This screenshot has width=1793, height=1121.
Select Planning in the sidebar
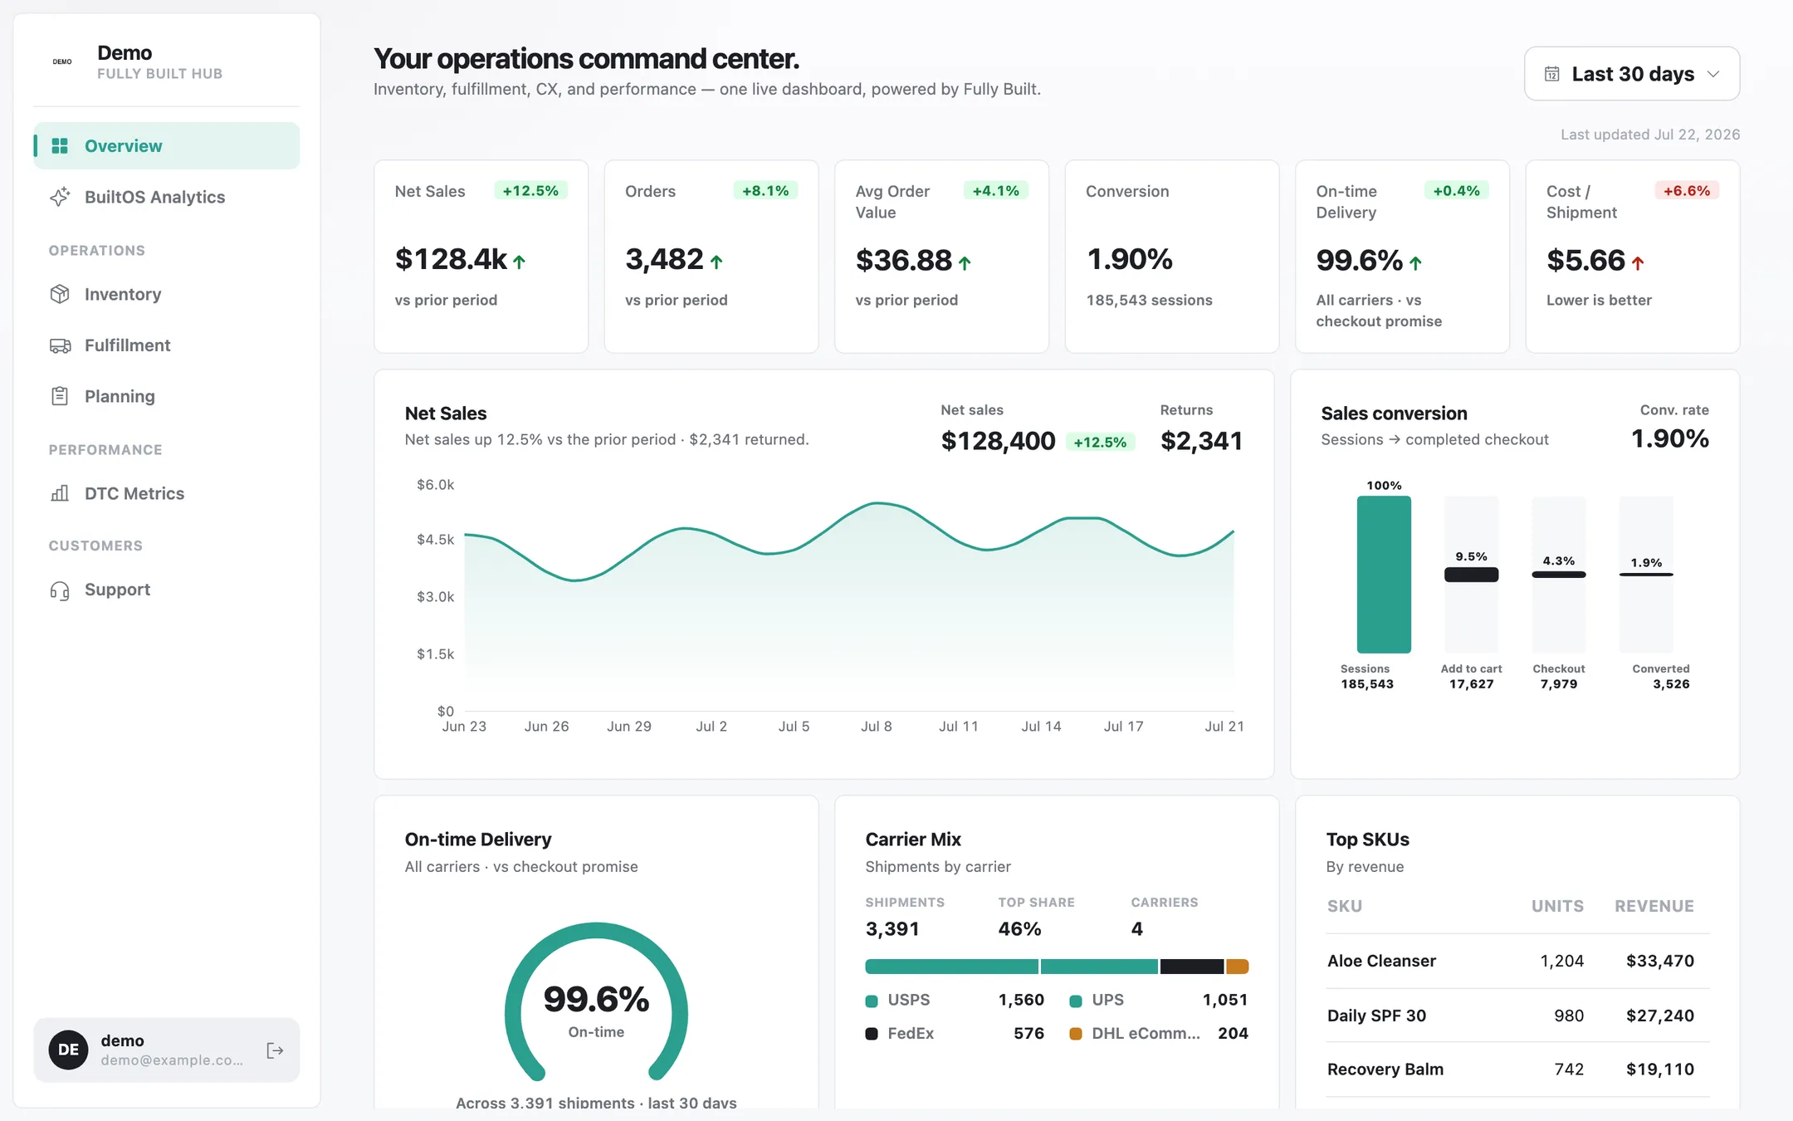click(167, 396)
